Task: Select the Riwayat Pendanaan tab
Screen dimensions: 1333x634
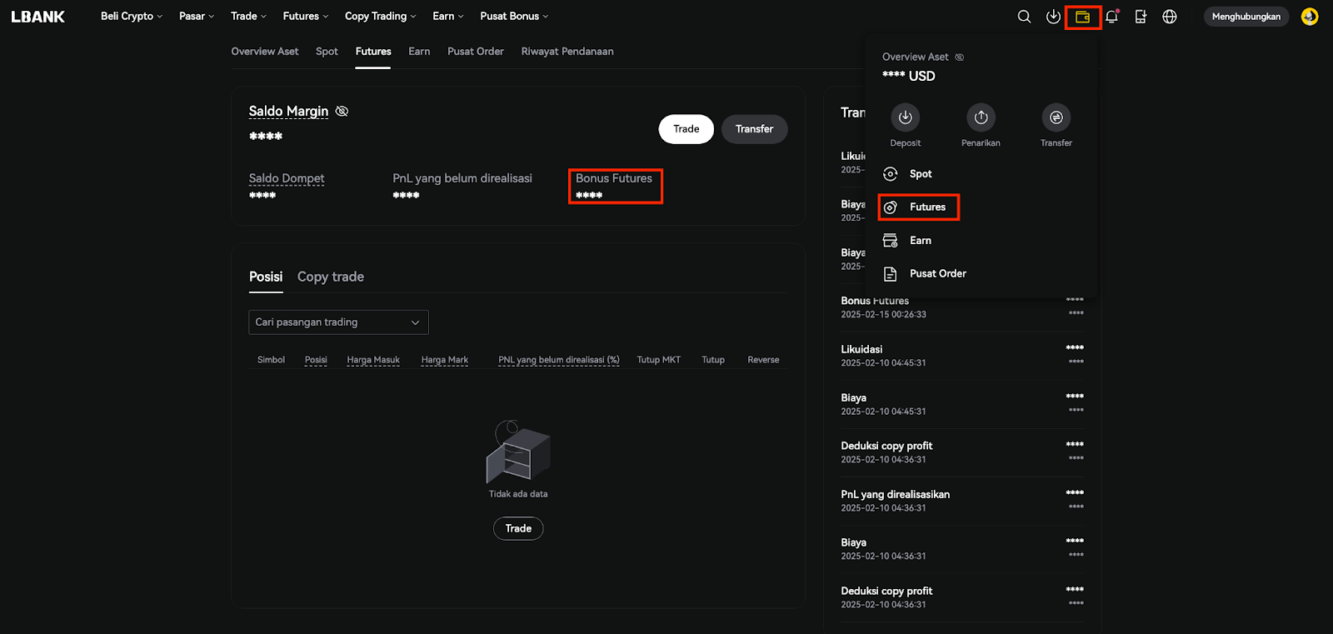Action: pyautogui.click(x=567, y=52)
